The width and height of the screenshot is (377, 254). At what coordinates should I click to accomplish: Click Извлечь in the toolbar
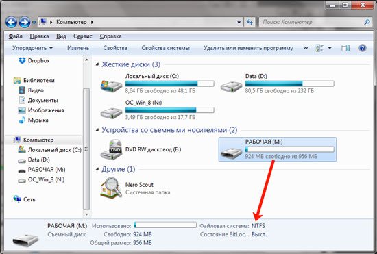click(x=78, y=48)
